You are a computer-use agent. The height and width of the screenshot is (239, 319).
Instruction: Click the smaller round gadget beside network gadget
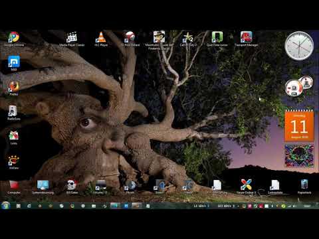(306, 82)
